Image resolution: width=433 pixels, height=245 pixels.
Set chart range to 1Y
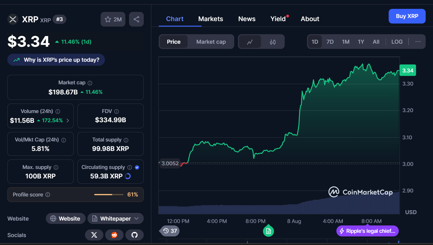[361, 42]
